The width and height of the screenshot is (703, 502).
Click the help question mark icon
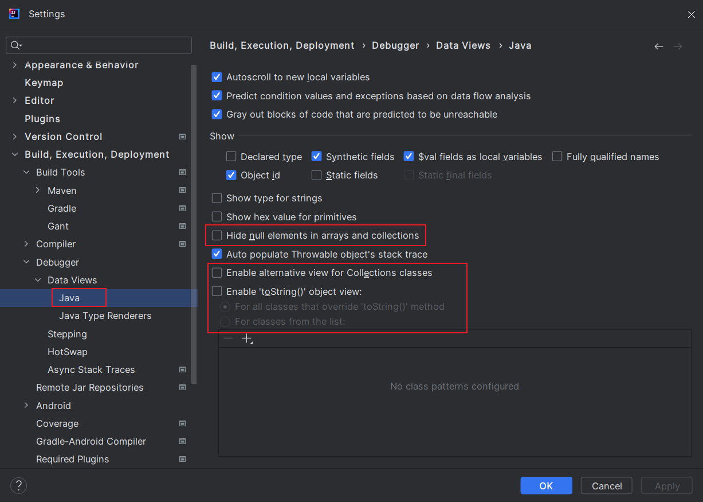click(18, 486)
